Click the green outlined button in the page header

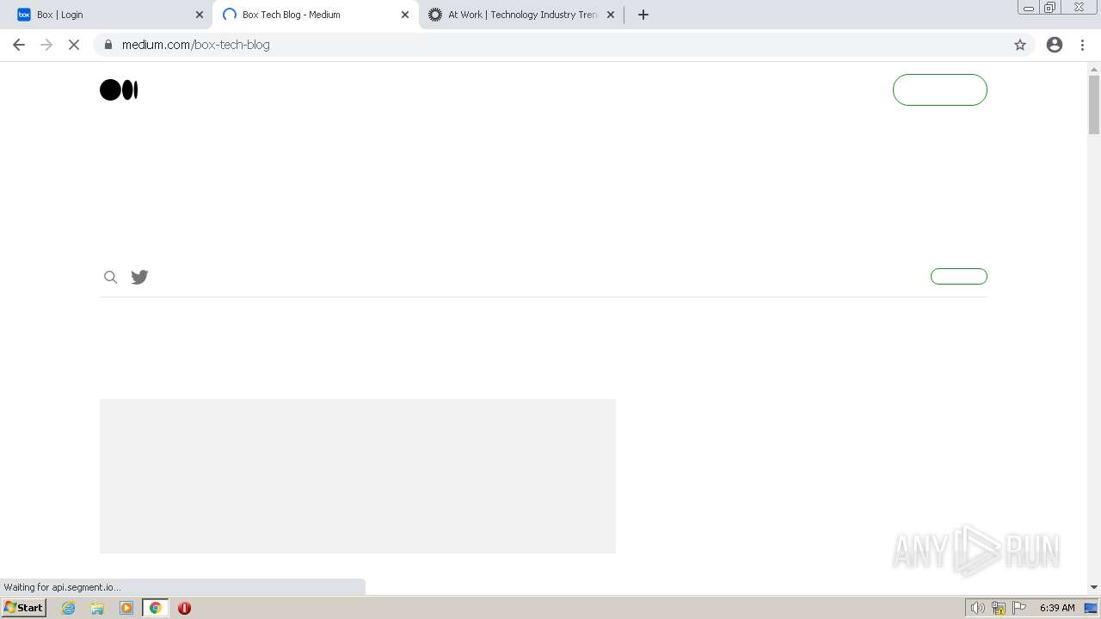(x=939, y=89)
